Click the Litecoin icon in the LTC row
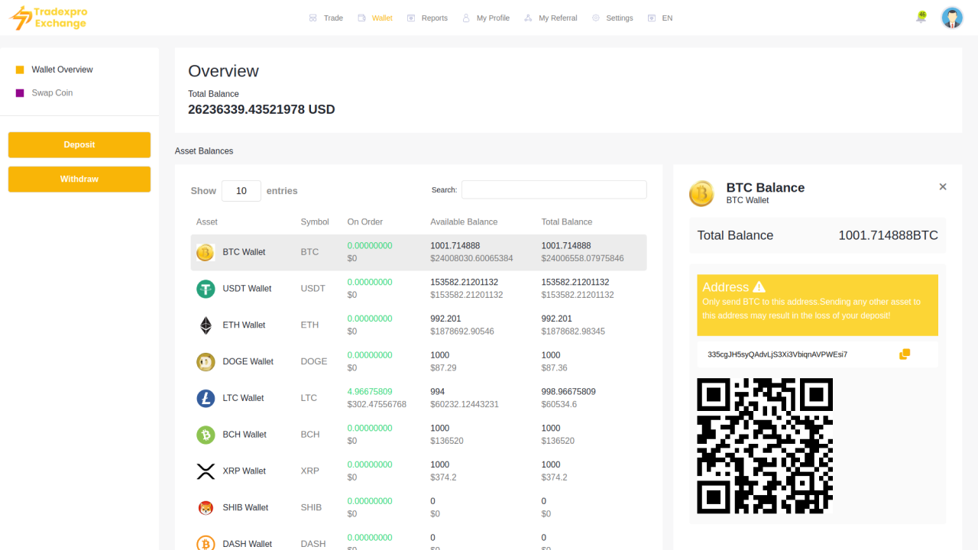Image resolution: width=978 pixels, height=550 pixels. point(205,398)
